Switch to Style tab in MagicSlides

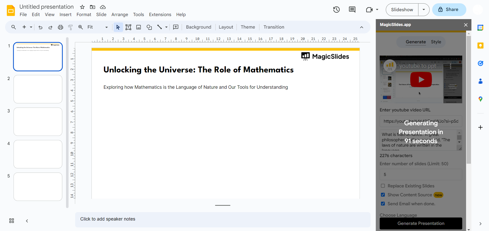436,42
